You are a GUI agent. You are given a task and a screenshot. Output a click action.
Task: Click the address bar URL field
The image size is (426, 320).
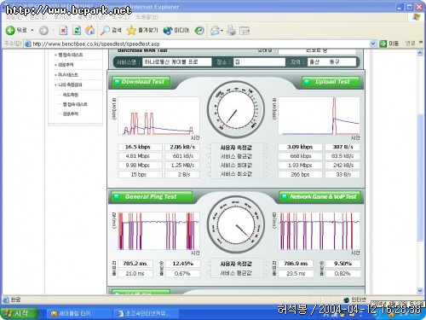click(x=199, y=44)
